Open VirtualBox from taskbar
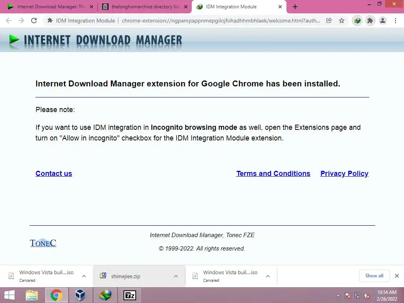 (80, 295)
